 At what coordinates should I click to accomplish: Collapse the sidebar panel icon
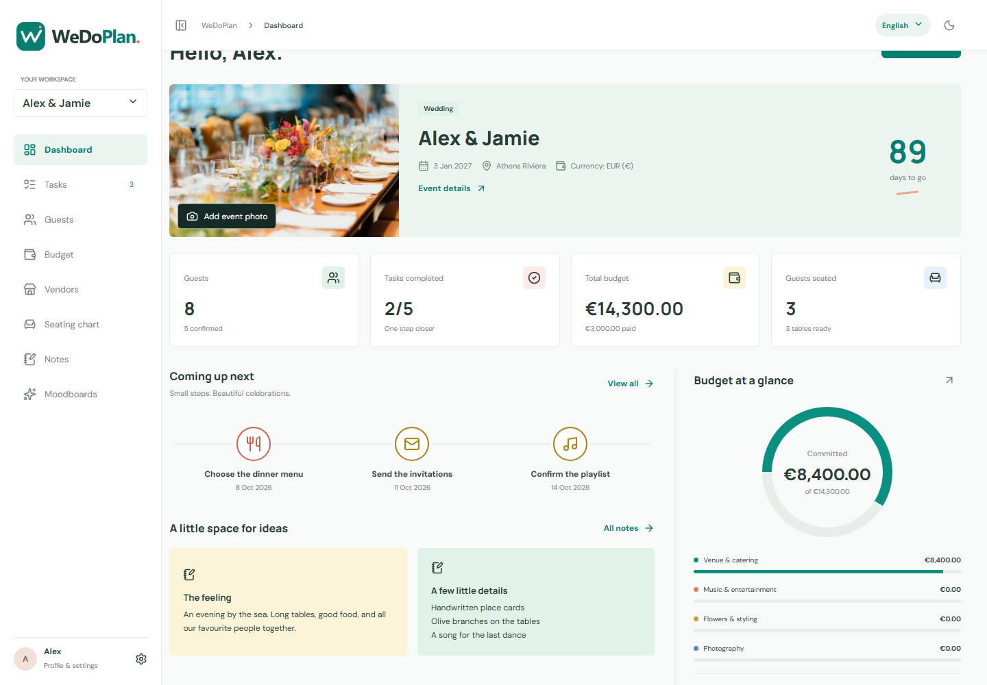tap(181, 25)
